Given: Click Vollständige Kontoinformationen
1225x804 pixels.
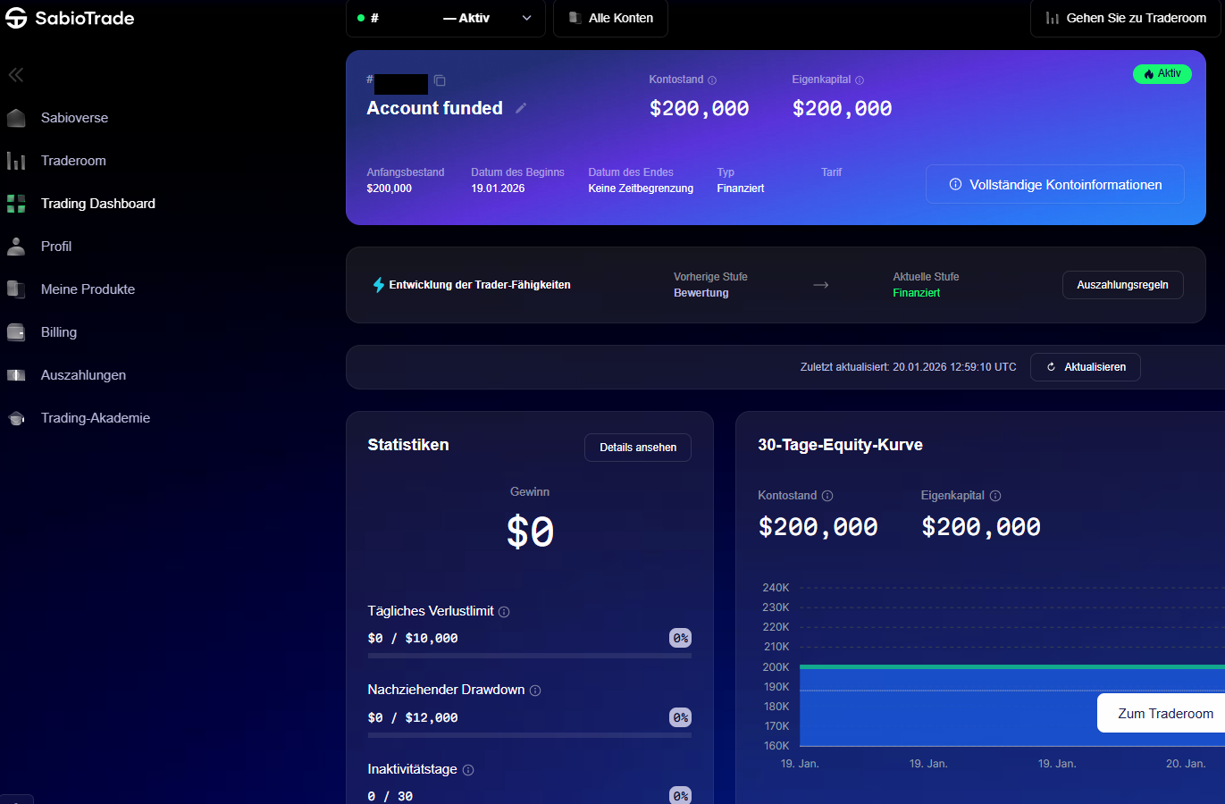Looking at the screenshot, I should [x=1054, y=184].
